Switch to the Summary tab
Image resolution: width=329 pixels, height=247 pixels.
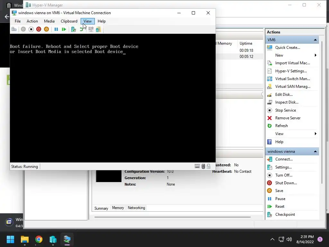[101, 208]
